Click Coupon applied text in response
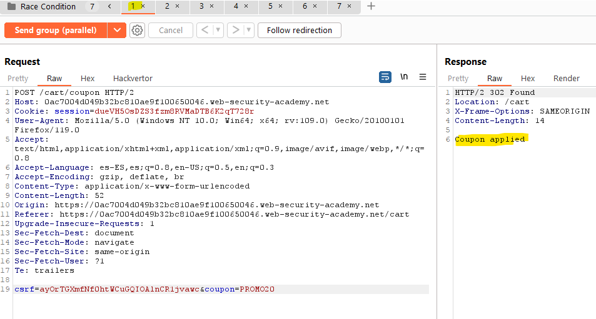 point(490,139)
